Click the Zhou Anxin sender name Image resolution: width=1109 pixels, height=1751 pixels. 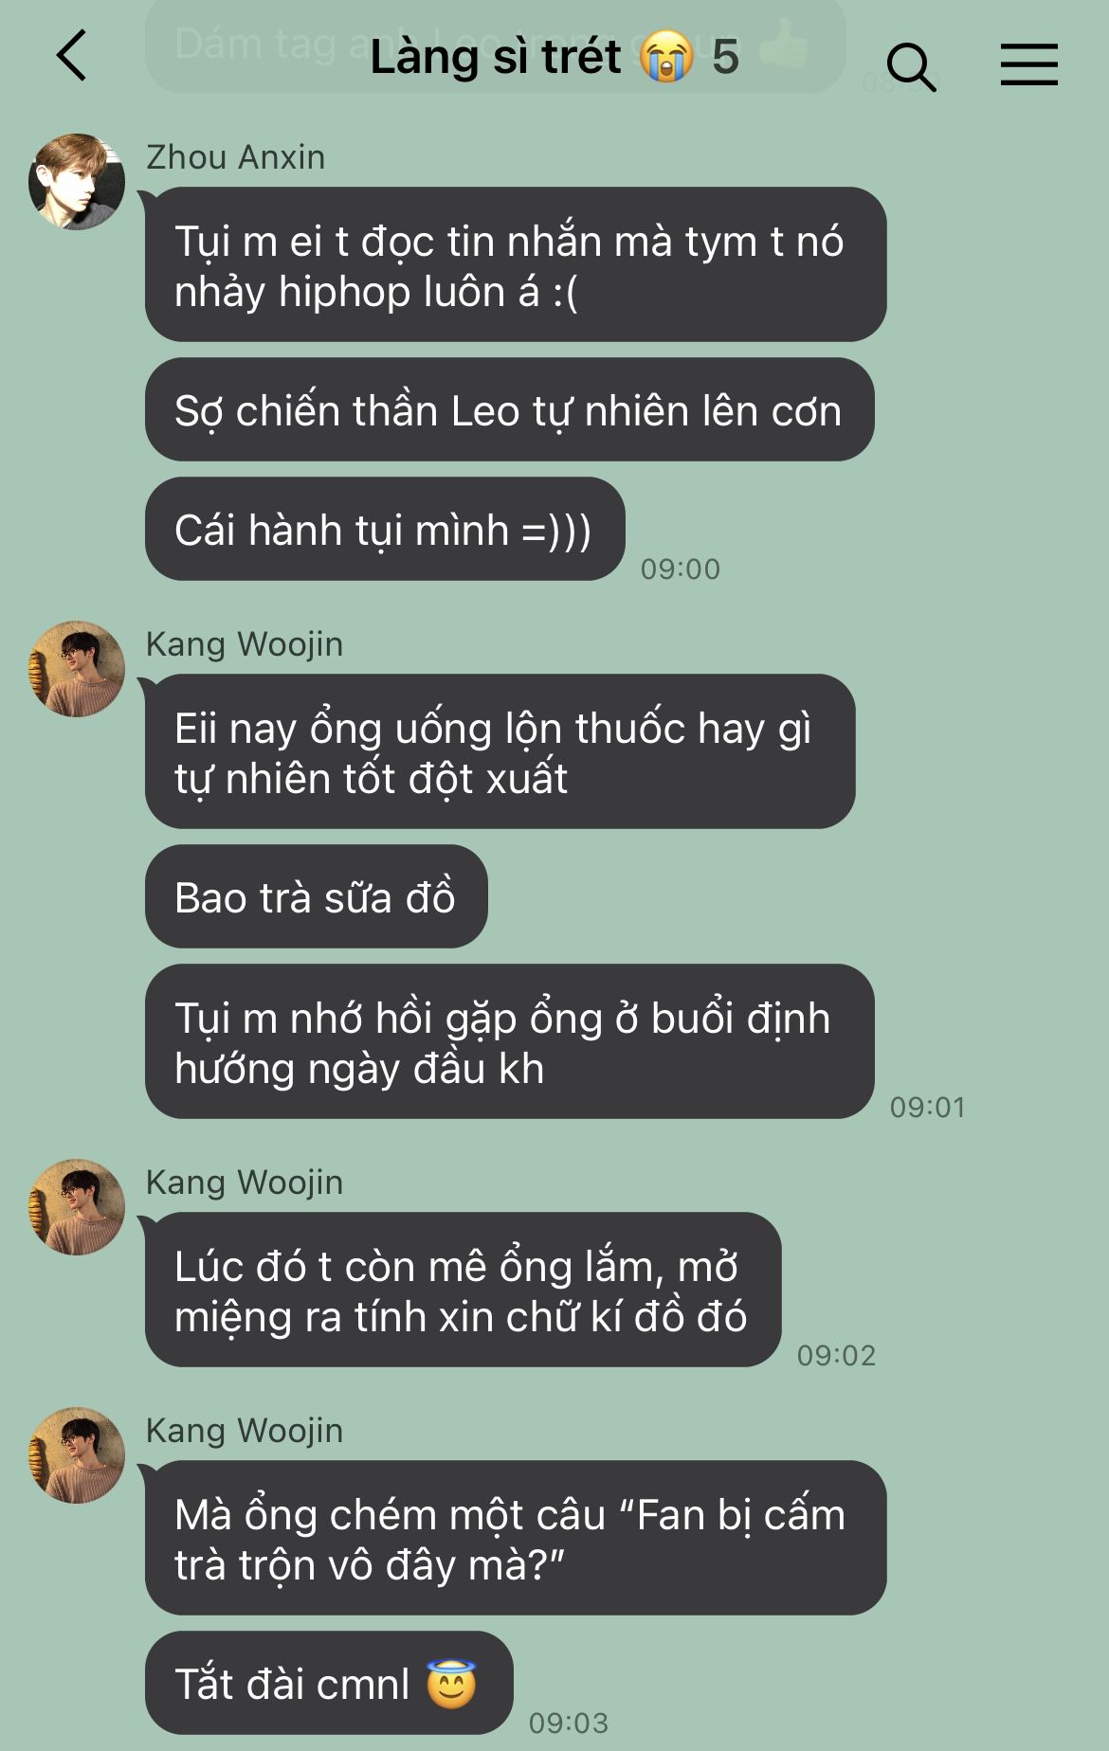pos(235,157)
